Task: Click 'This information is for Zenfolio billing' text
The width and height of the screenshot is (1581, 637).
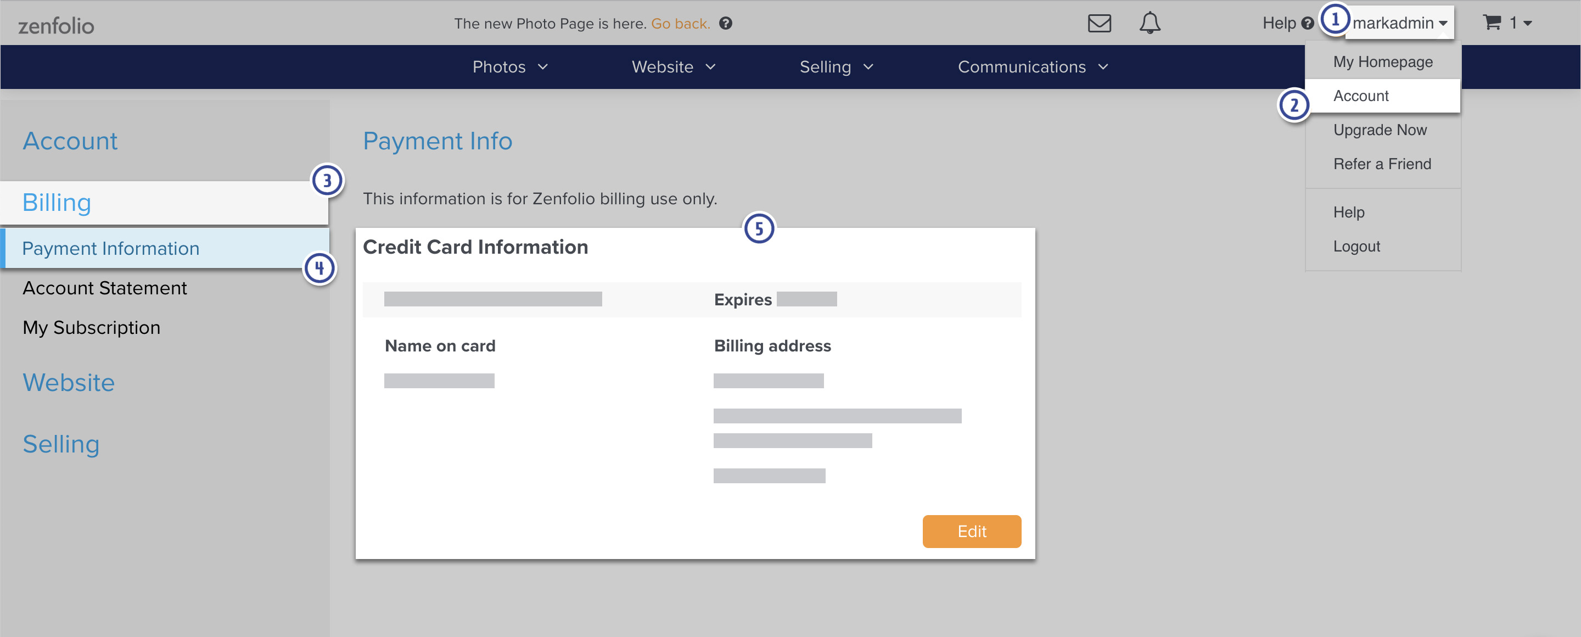Action: [540, 199]
